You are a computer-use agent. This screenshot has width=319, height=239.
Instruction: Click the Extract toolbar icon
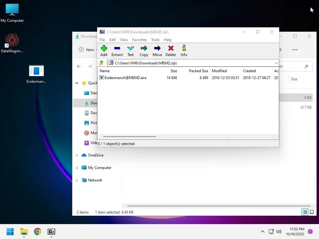pos(117,51)
